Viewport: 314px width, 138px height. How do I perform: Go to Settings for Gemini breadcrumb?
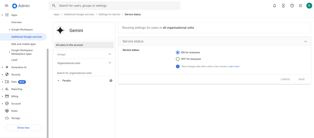point(109,14)
